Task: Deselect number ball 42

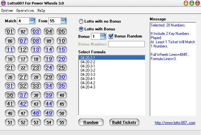Action: click(x=23, y=104)
